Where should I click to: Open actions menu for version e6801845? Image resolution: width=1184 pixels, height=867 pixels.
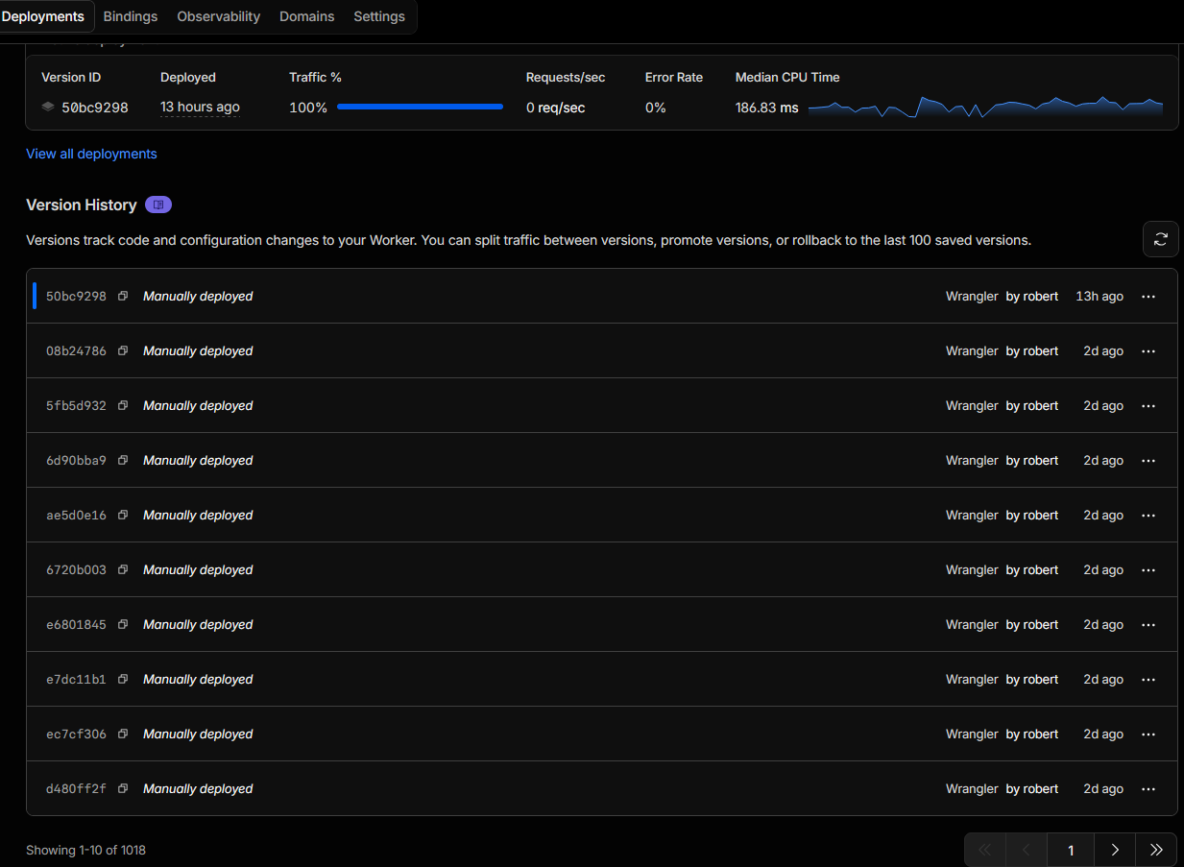pyautogui.click(x=1148, y=625)
